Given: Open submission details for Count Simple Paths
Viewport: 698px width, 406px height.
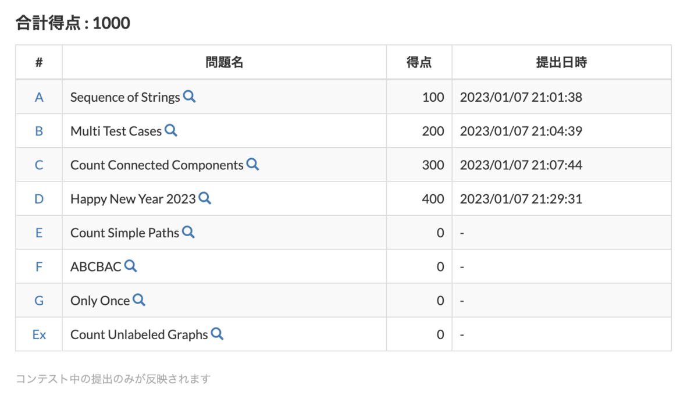Looking at the screenshot, I should point(188,232).
